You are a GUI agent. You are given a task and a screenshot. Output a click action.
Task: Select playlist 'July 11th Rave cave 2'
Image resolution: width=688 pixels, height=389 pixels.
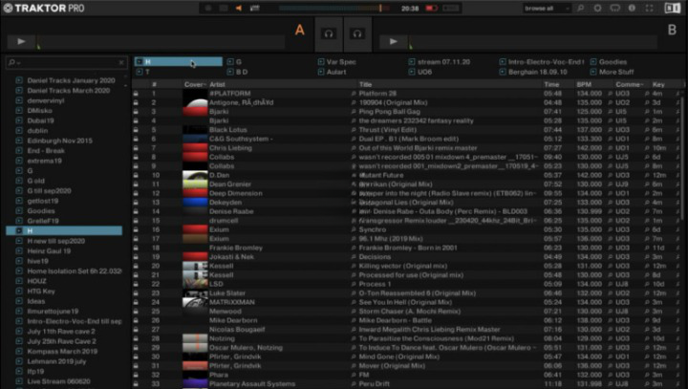[x=61, y=332]
